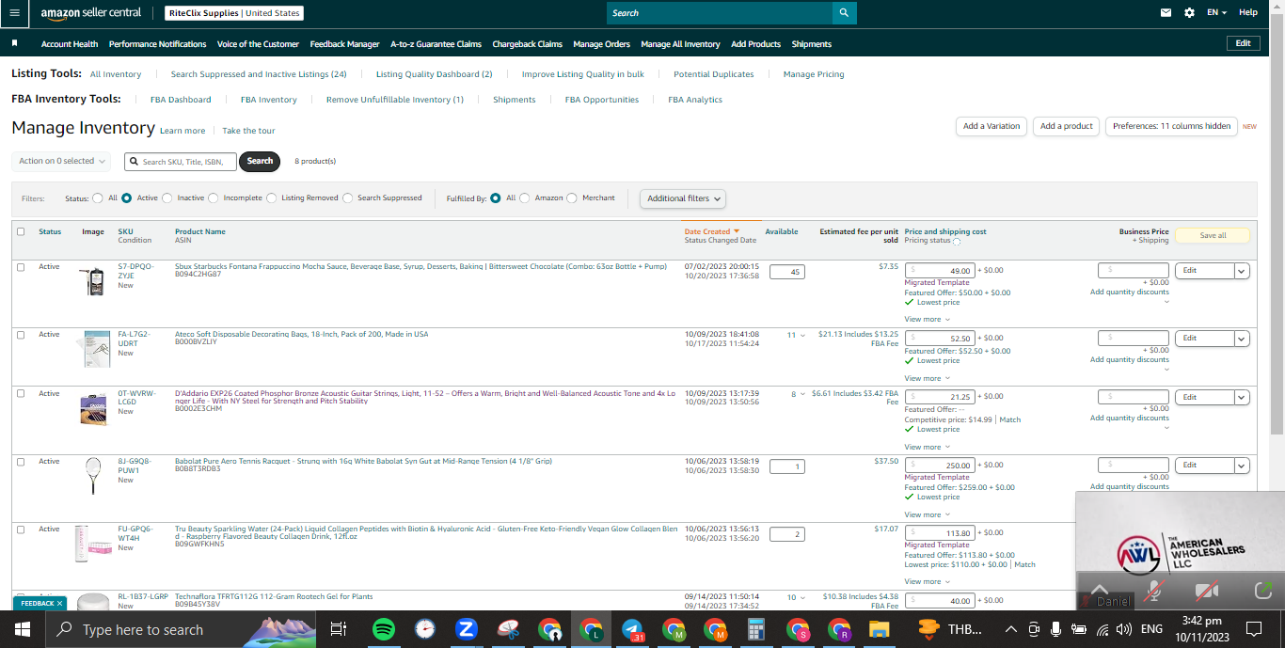Expand the Additional filters dropdown
The height and width of the screenshot is (648, 1285).
coord(683,198)
